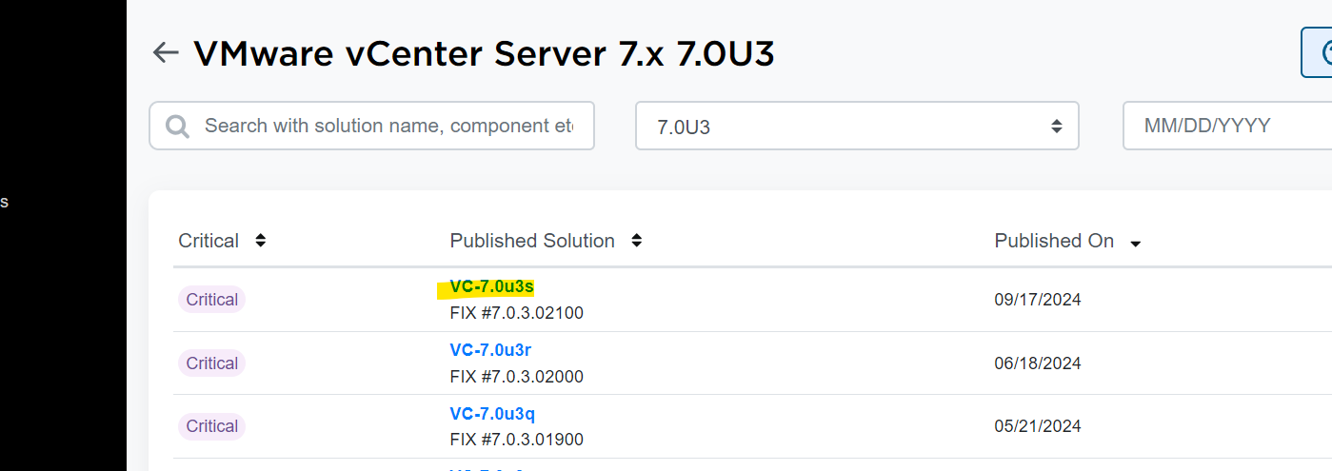Focus the solution name search field
Screen dimensions: 1332x471
[388, 126]
